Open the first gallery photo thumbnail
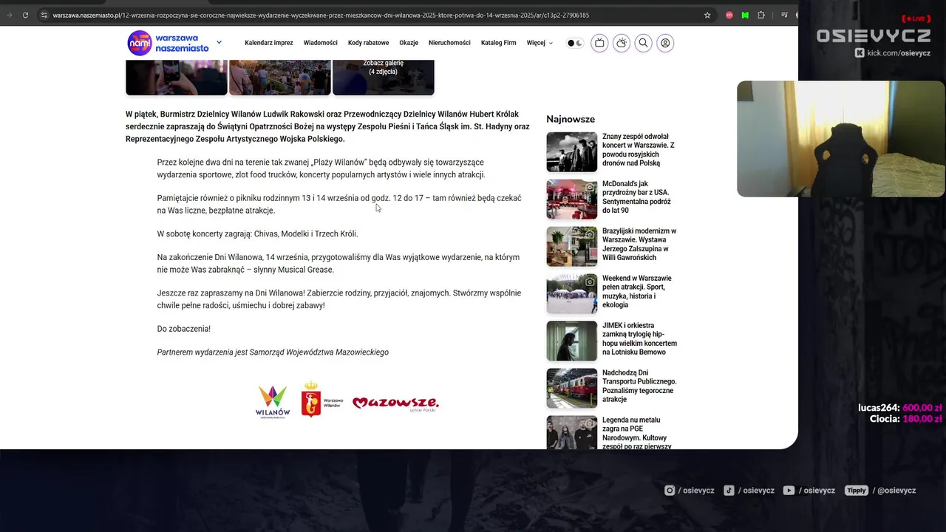Image resolution: width=946 pixels, height=532 pixels. 177,77
